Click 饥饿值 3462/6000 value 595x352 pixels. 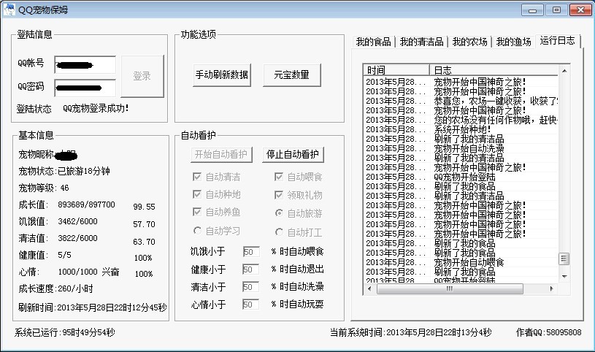click(x=78, y=221)
